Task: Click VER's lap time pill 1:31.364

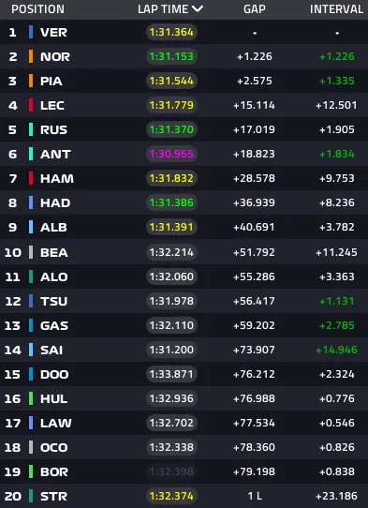Action: (171, 32)
